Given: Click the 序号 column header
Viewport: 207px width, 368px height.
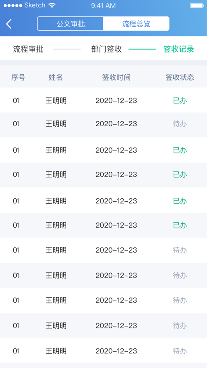Looking at the screenshot, I should [18, 77].
